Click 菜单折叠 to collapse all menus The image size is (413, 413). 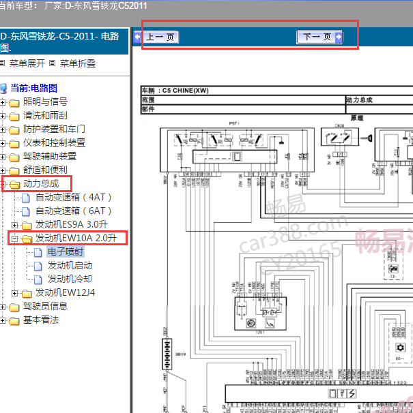pyautogui.click(x=78, y=63)
